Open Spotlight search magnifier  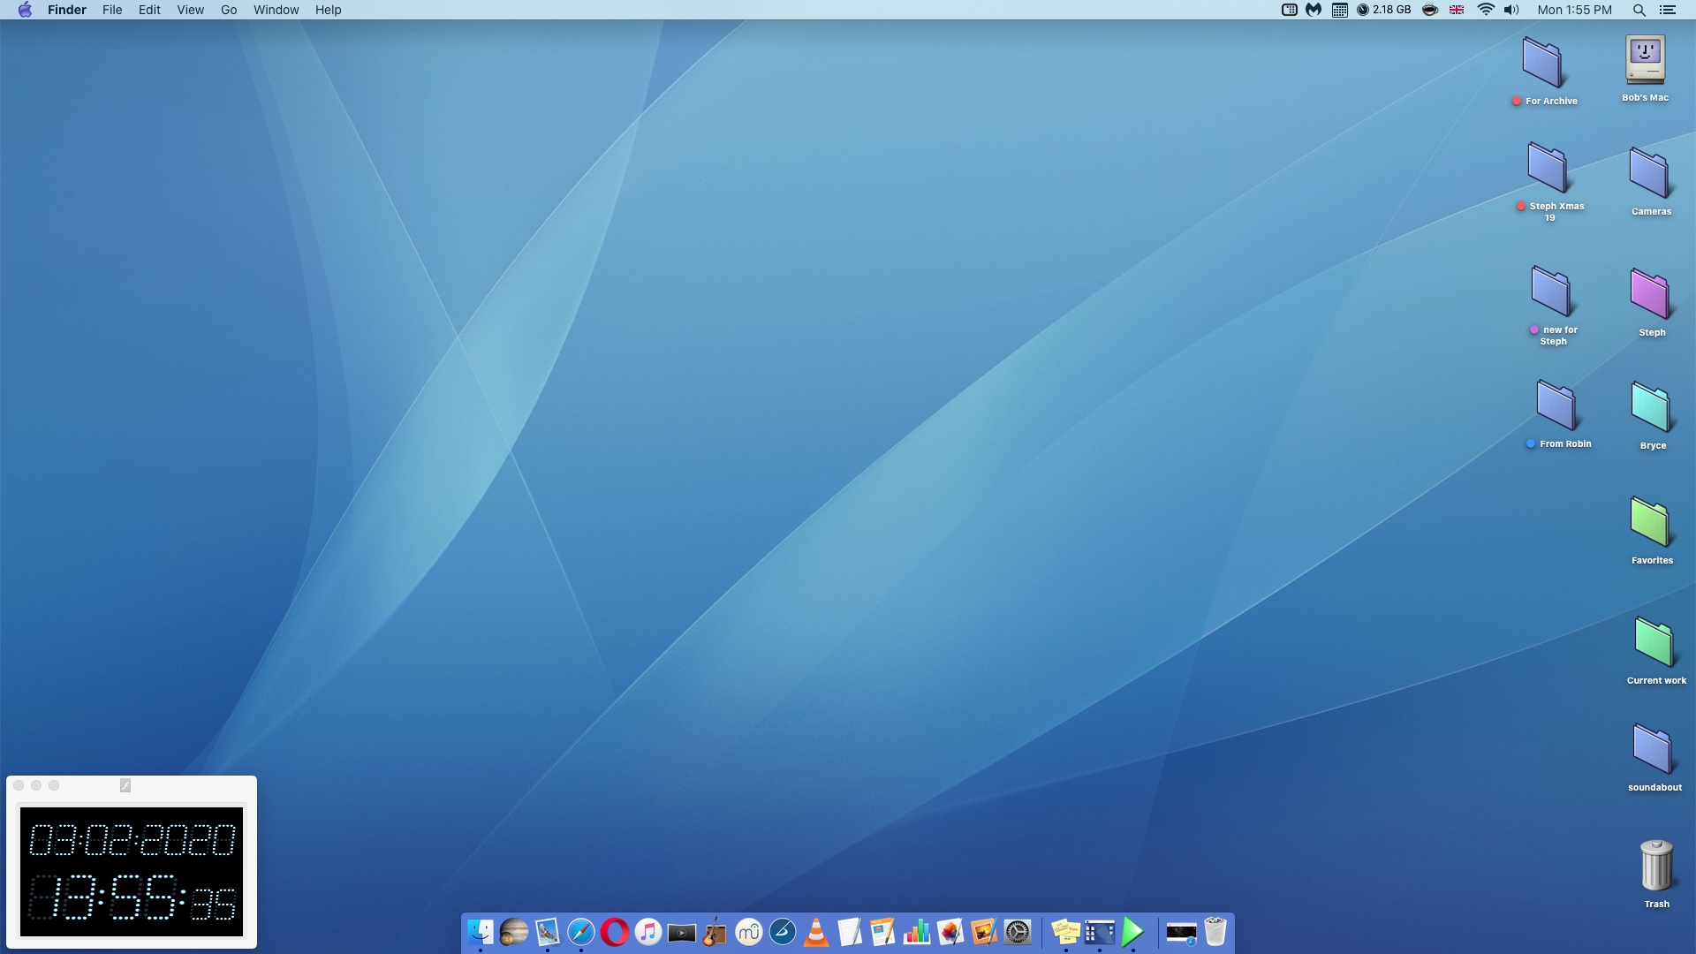1639,10
